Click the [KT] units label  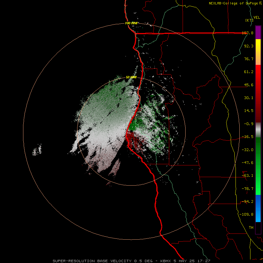(x=249, y=20)
